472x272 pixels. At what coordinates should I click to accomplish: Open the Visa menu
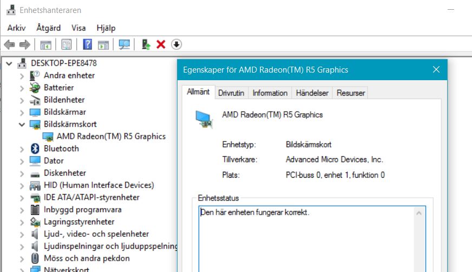click(x=78, y=28)
